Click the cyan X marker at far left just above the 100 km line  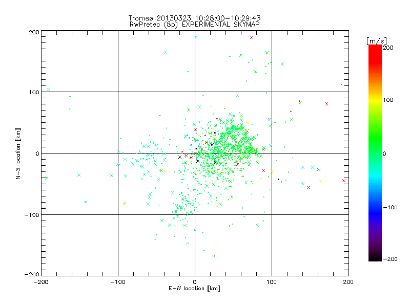tap(48, 90)
